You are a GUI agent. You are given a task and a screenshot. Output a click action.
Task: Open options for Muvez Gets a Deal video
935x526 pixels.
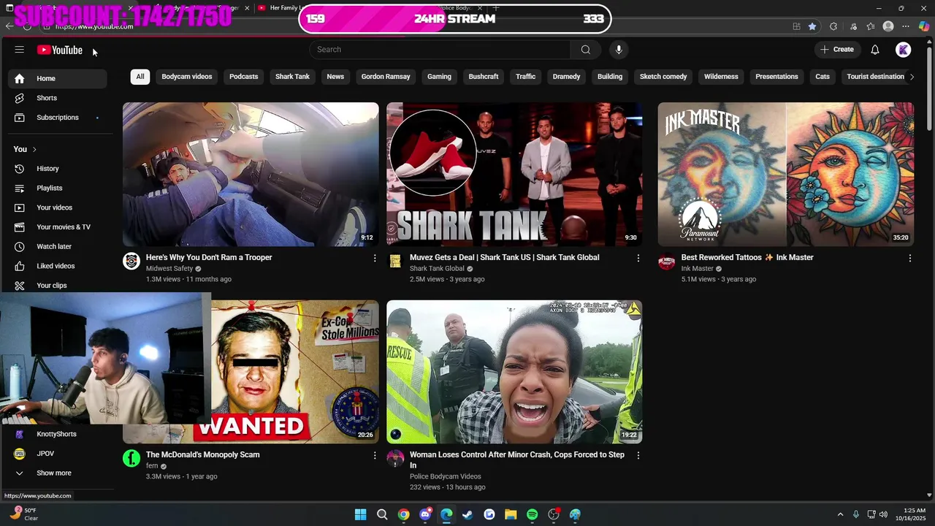638,258
